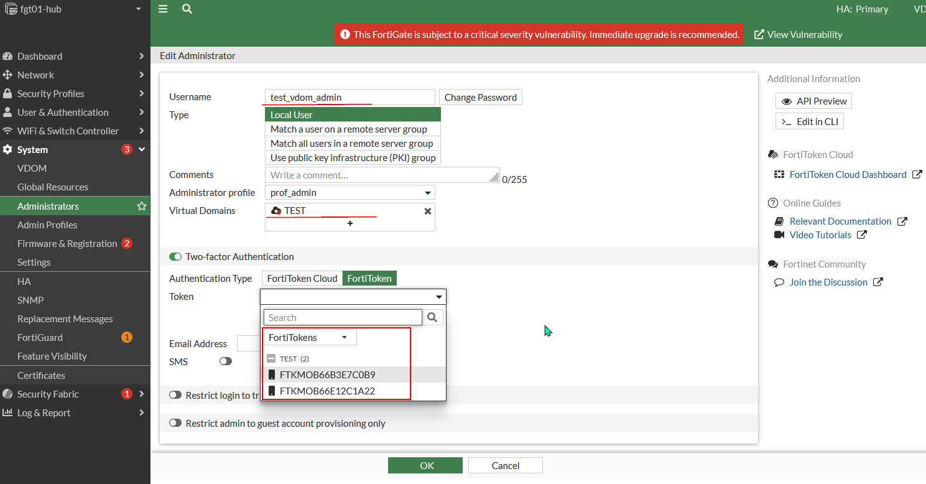Click the WiFi & Switch Controller icon
Viewport: 926px width, 484px height.
[7, 131]
